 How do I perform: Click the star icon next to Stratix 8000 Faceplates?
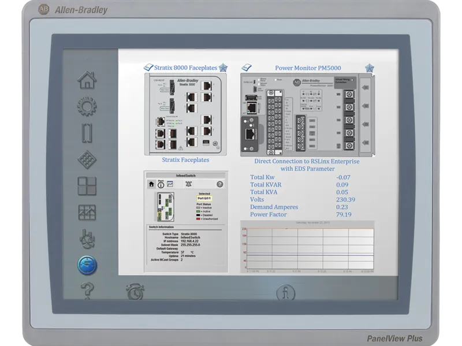[x=223, y=68]
